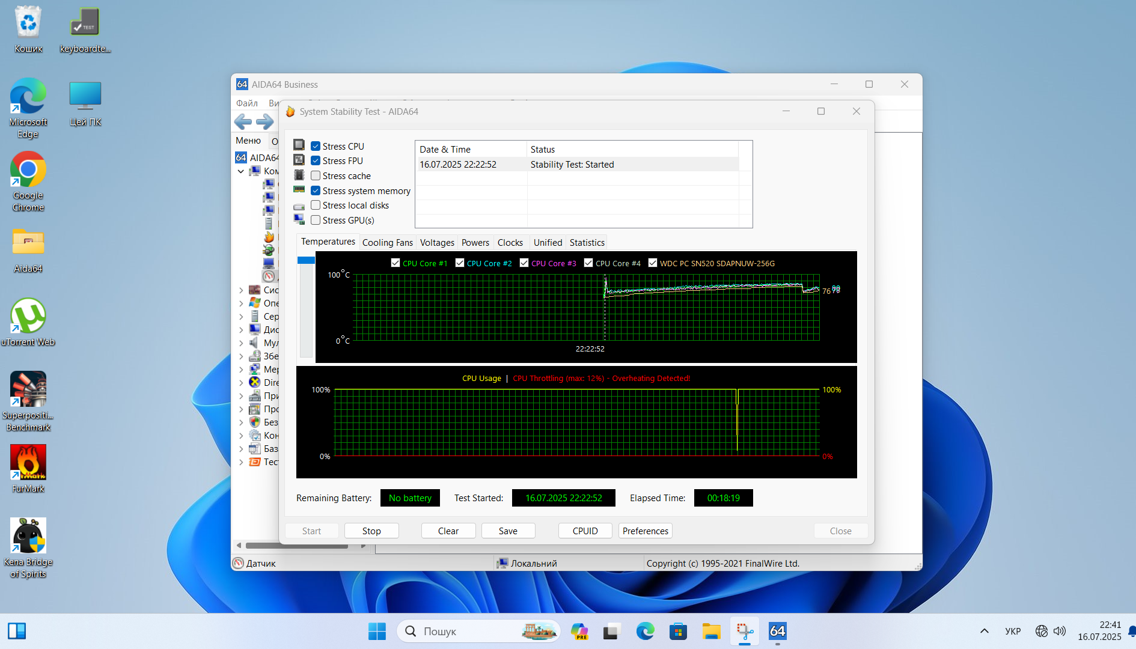Open the Statistics tab
1136x649 pixels.
(587, 242)
